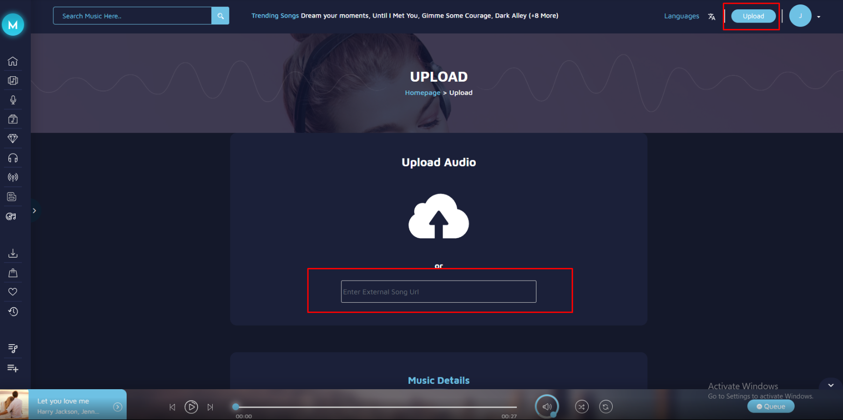Click the Let you love me track title
The width and height of the screenshot is (843, 420).
pyautogui.click(x=63, y=401)
